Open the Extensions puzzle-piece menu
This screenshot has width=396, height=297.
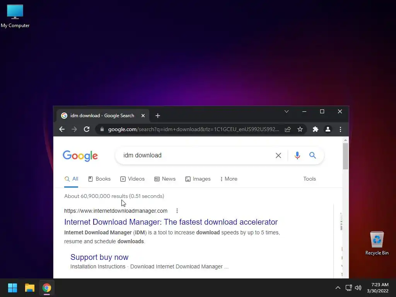(316, 129)
